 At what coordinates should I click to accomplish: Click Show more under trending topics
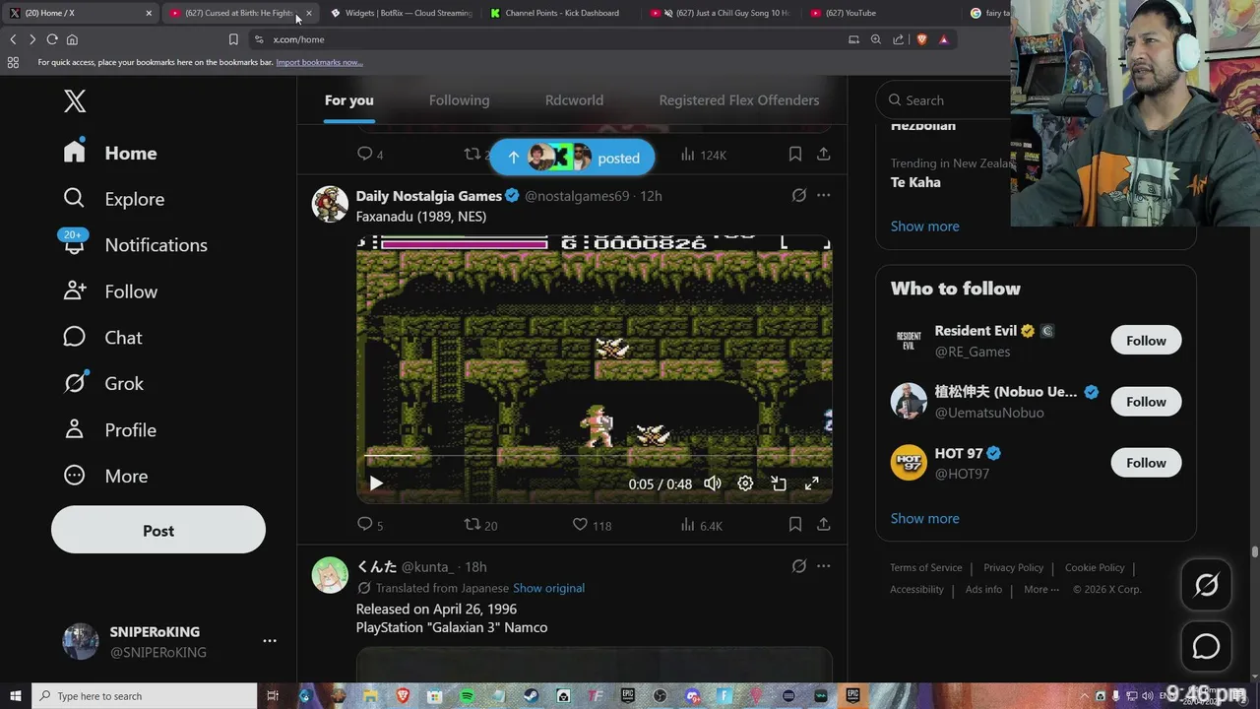tap(924, 226)
